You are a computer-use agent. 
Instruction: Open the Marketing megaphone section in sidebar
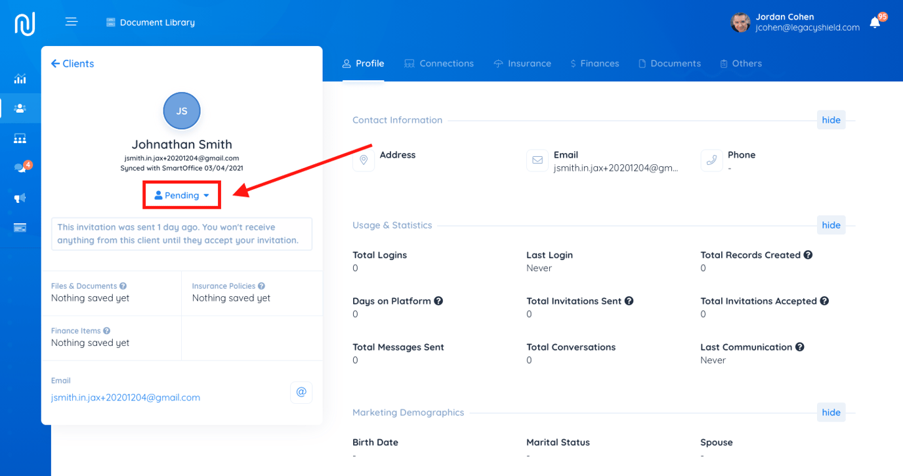[x=20, y=197]
